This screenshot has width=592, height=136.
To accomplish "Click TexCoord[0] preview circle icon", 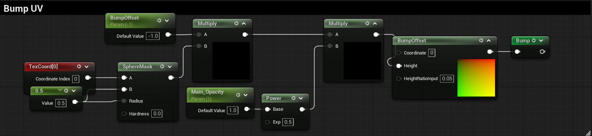I will pos(79,67).
